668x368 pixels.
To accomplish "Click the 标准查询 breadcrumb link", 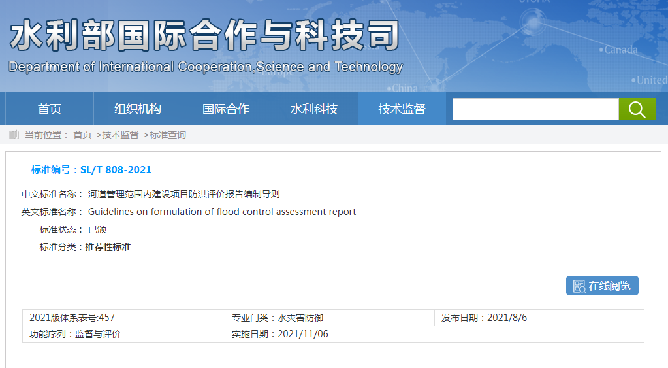I will (x=168, y=135).
